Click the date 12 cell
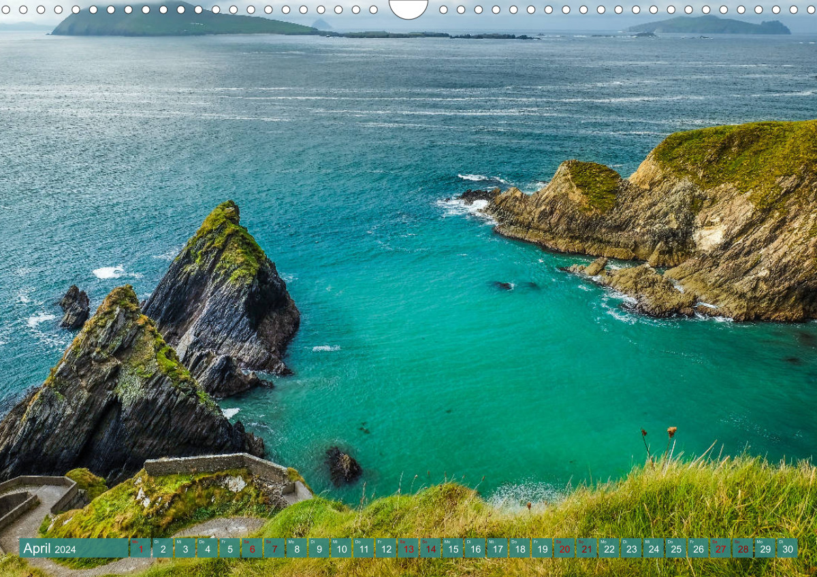This screenshot has height=577, width=817. tap(385, 548)
